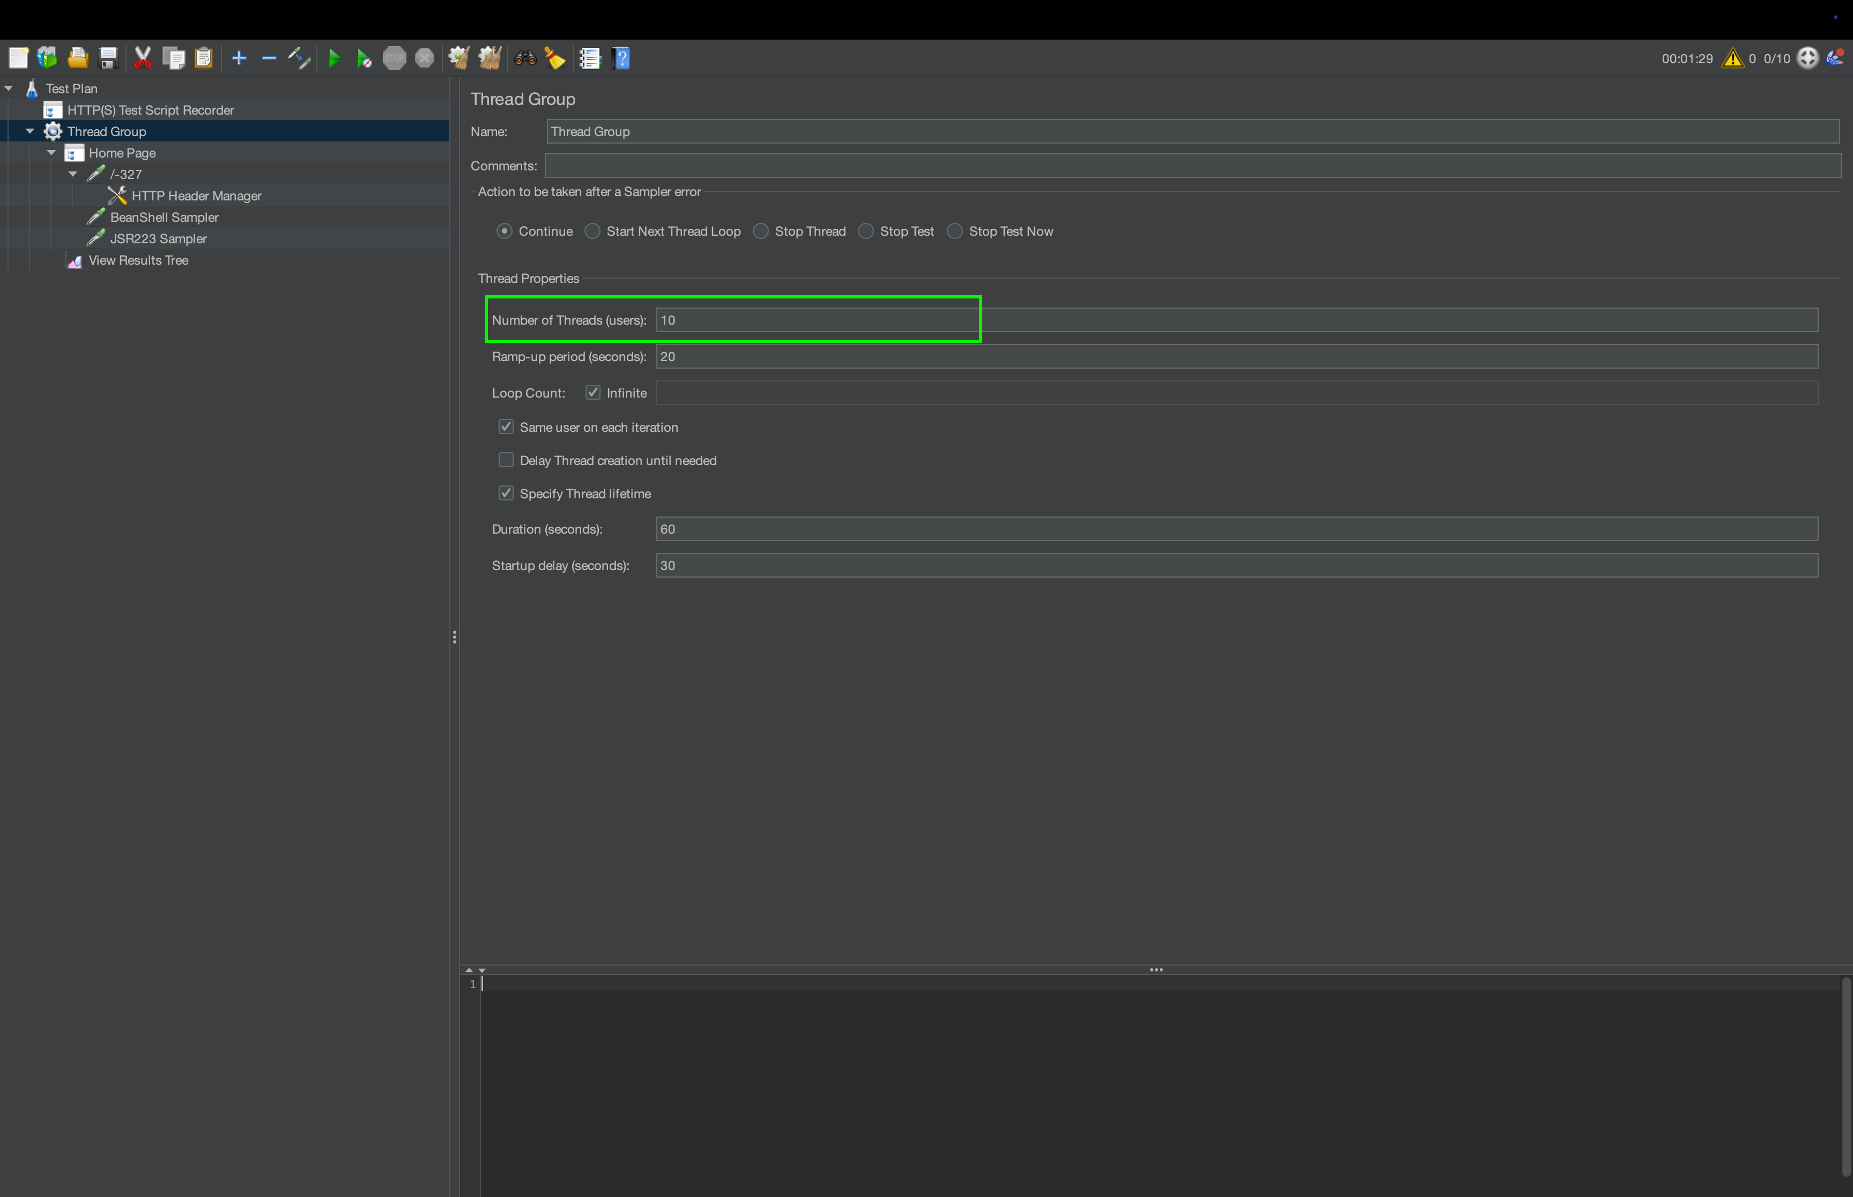The height and width of the screenshot is (1197, 1853).
Task: Click Start no pauses icon
Action: 364,58
